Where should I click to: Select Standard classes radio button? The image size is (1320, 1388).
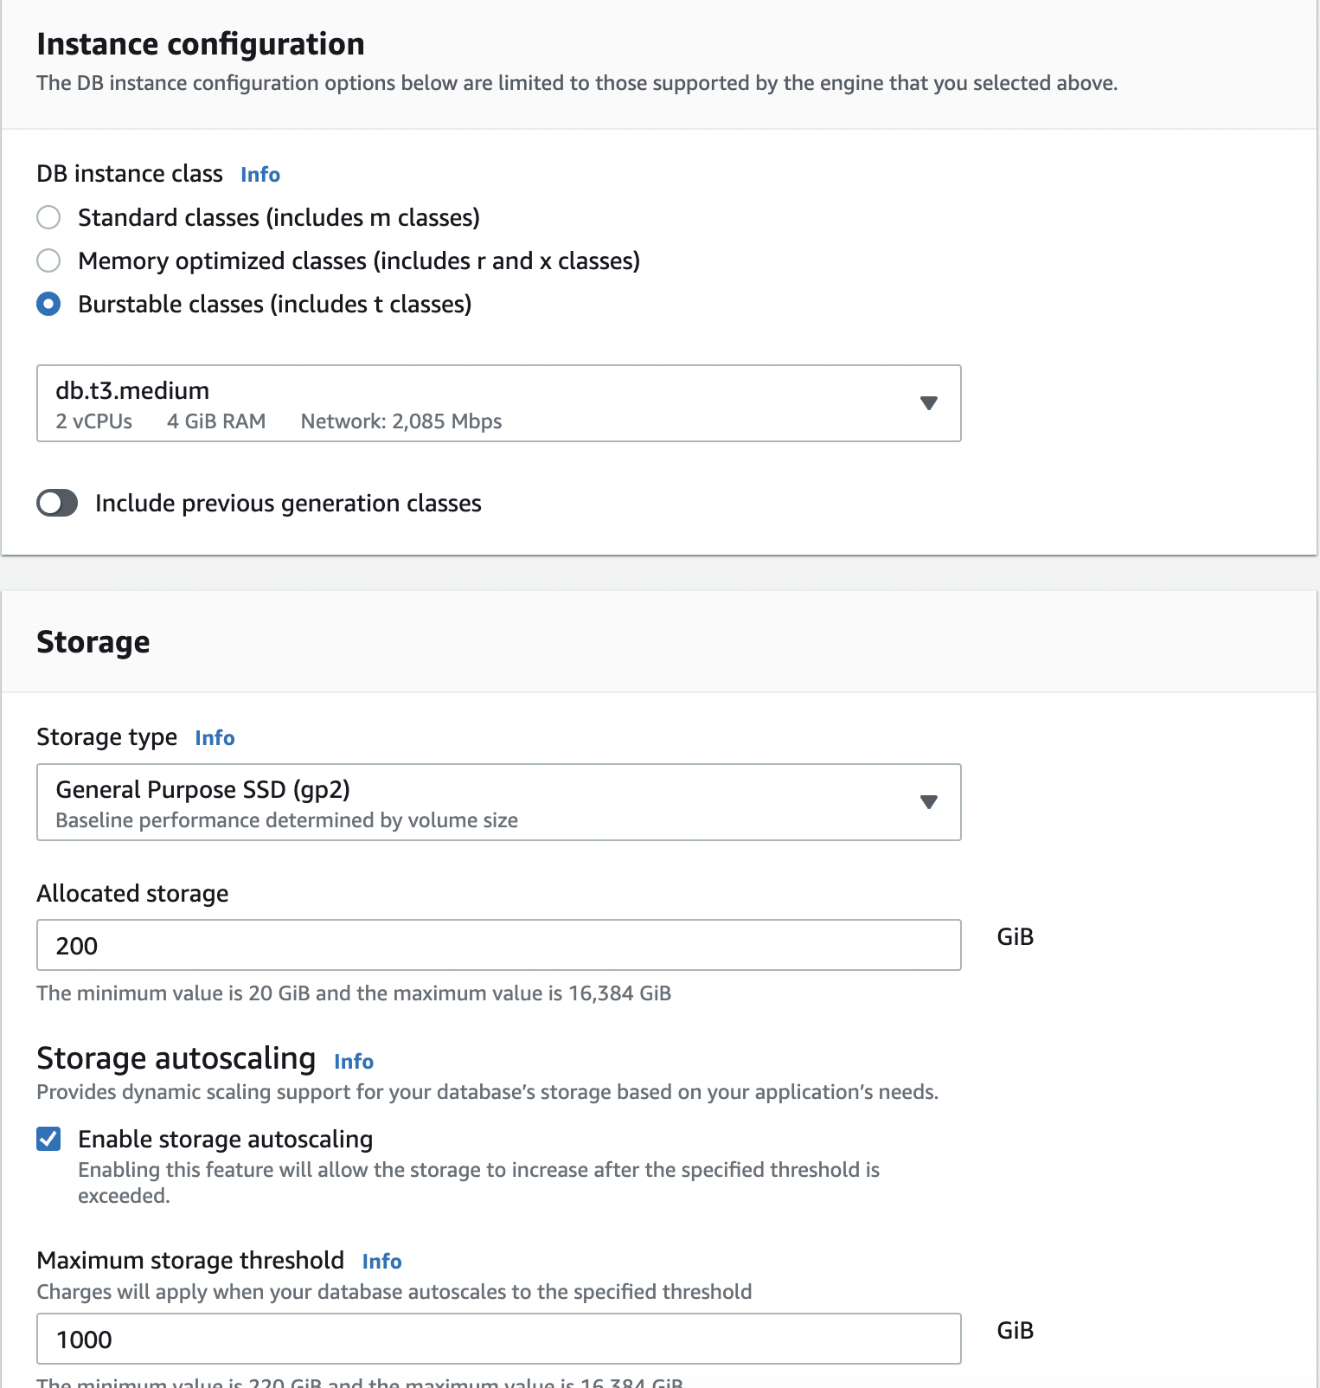click(48, 217)
